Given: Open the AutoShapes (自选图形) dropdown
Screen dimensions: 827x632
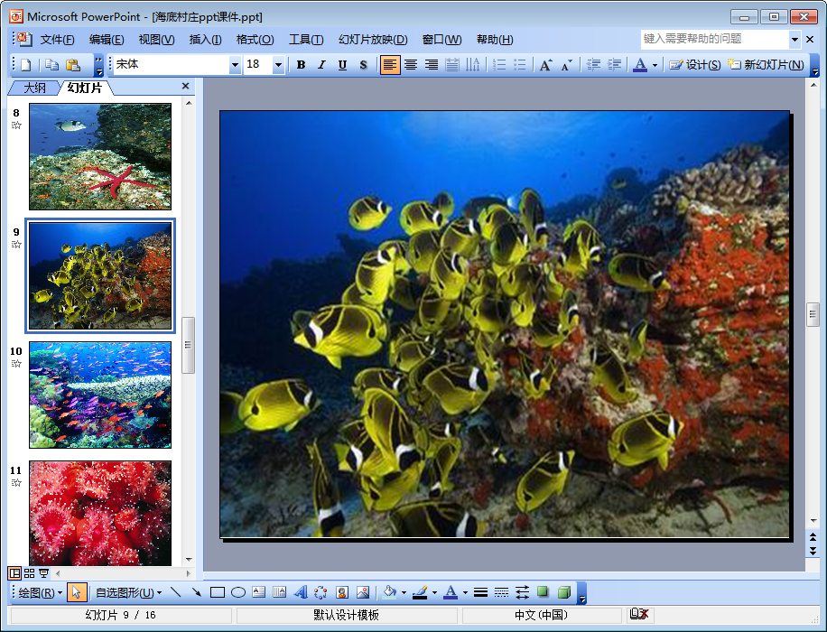Looking at the screenshot, I should 128,592.
